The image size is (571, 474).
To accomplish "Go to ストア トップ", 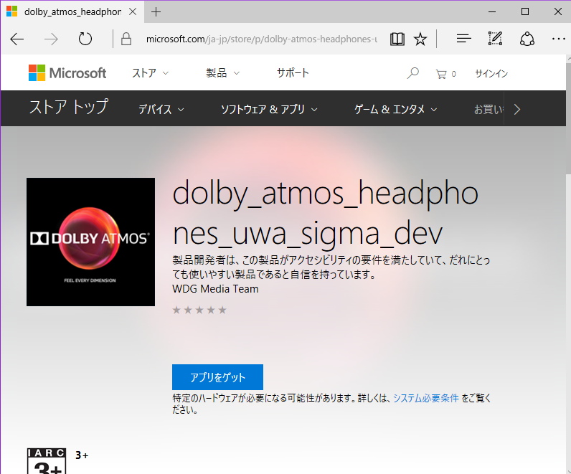I will coord(68,107).
